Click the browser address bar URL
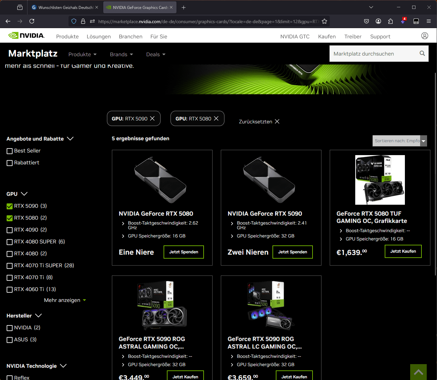437x380 pixels. coord(209,21)
